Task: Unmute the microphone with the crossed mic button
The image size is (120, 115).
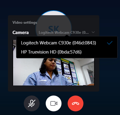Action: [x=32, y=103]
